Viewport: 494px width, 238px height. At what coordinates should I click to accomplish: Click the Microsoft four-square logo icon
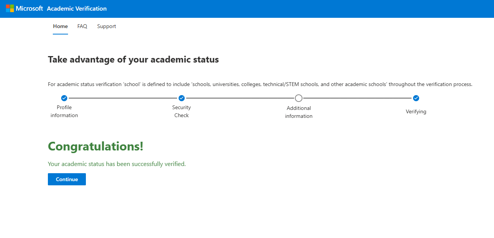[x=9, y=8]
